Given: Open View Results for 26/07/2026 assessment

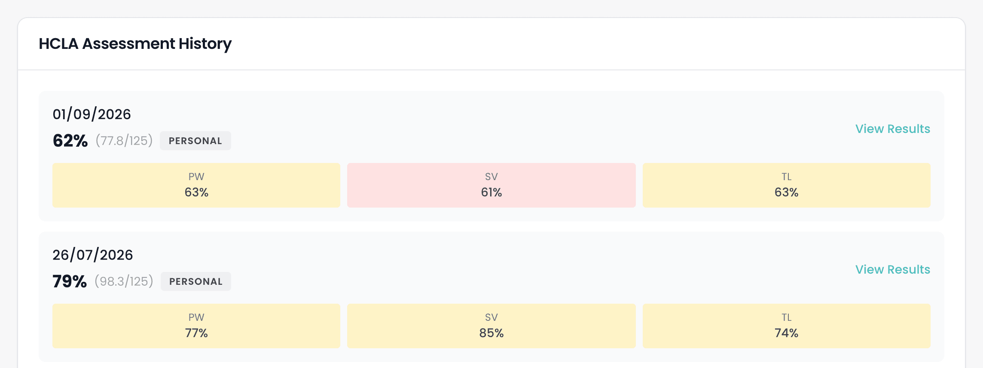Looking at the screenshot, I should pyautogui.click(x=892, y=269).
